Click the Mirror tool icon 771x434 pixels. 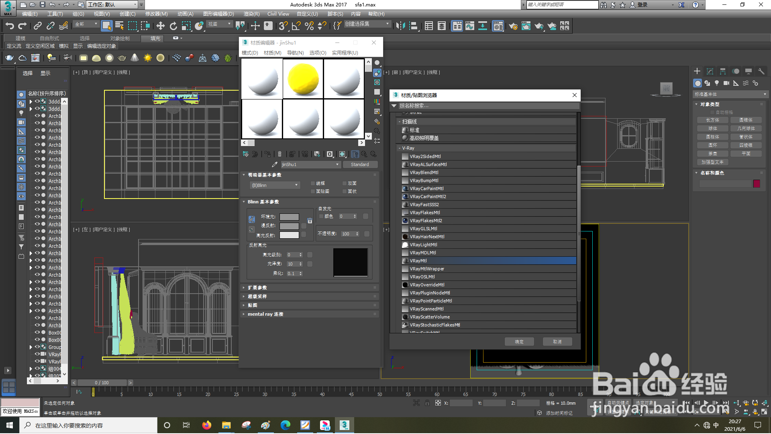400,26
